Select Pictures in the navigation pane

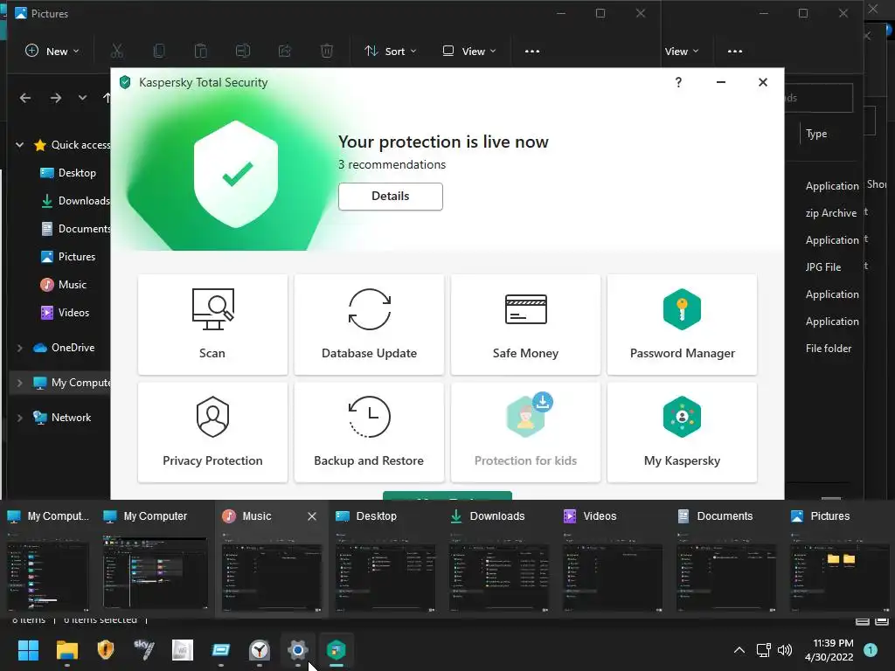tap(68, 257)
